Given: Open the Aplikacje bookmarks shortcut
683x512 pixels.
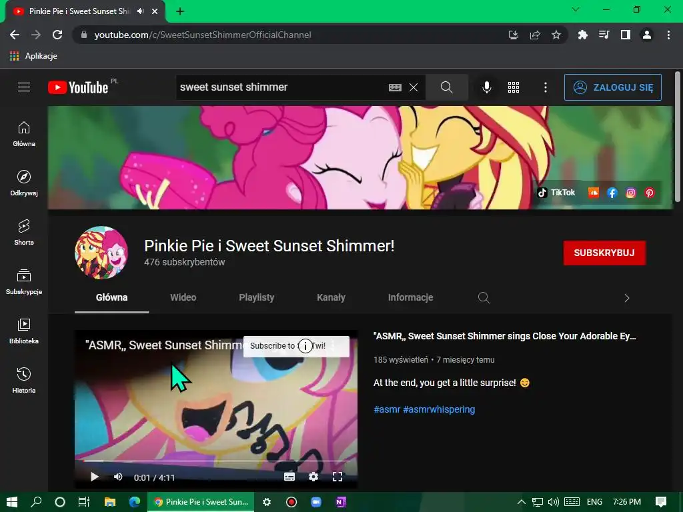Looking at the screenshot, I should [33, 56].
